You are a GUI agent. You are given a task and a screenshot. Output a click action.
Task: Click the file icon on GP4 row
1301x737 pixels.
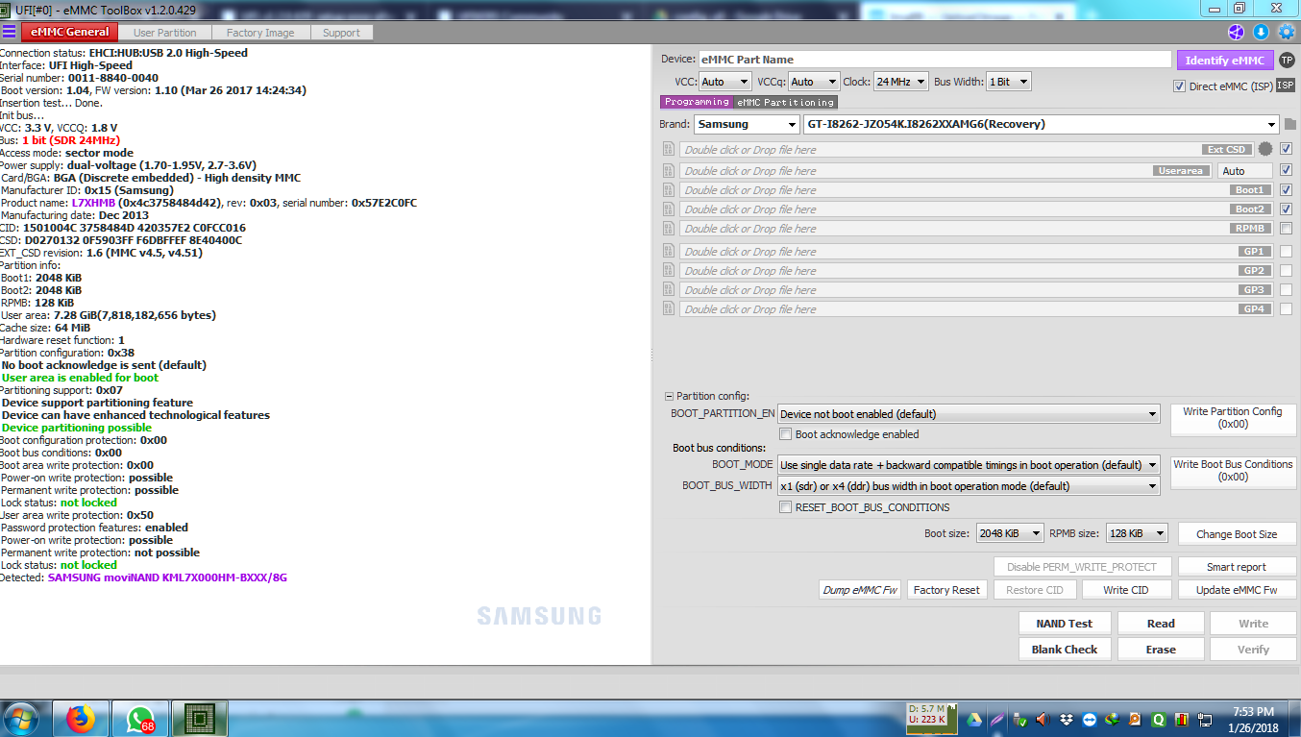tap(669, 308)
